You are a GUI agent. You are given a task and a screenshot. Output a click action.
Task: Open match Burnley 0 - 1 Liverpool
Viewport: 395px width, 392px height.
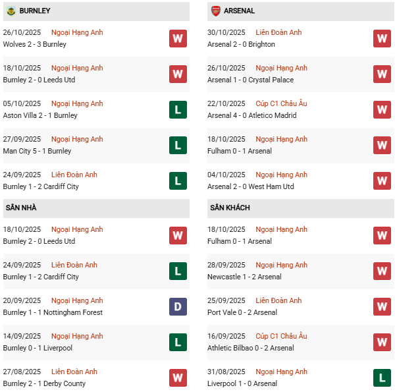[38, 348]
